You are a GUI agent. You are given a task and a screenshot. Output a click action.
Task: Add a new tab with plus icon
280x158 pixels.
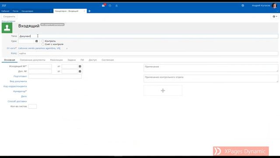89,11
